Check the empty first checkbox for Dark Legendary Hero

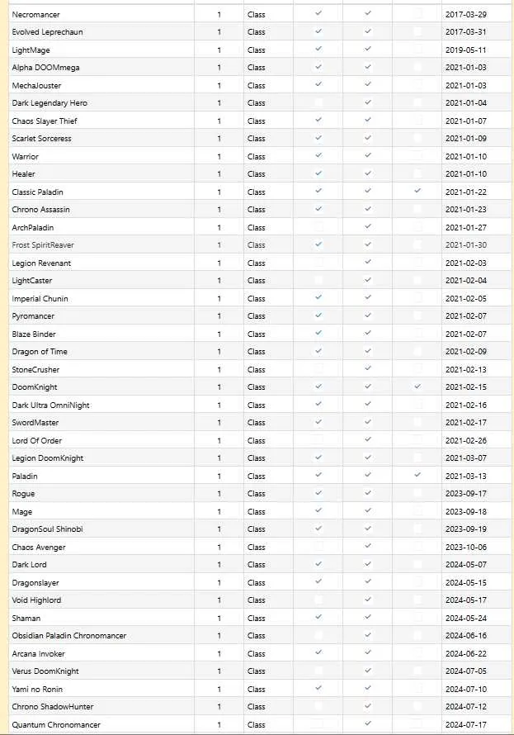pos(318,102)
